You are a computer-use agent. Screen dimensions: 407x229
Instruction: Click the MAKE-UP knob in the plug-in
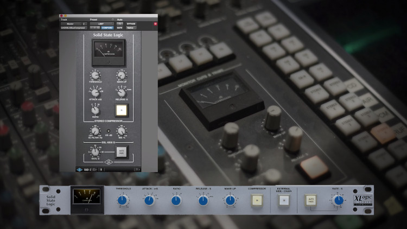(122, 75)
